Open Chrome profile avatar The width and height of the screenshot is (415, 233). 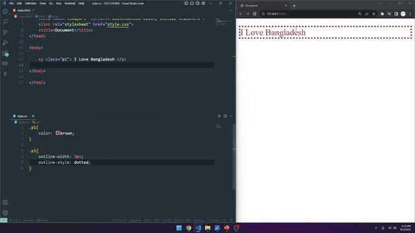click(x=403, y=14)
